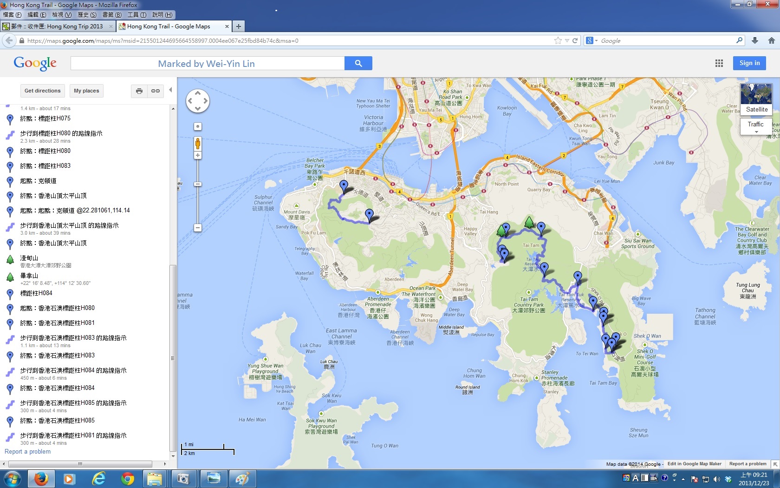Open the 工具 (T) menu
The height and width of the screenshot is (488, 780).
(137, 15)
